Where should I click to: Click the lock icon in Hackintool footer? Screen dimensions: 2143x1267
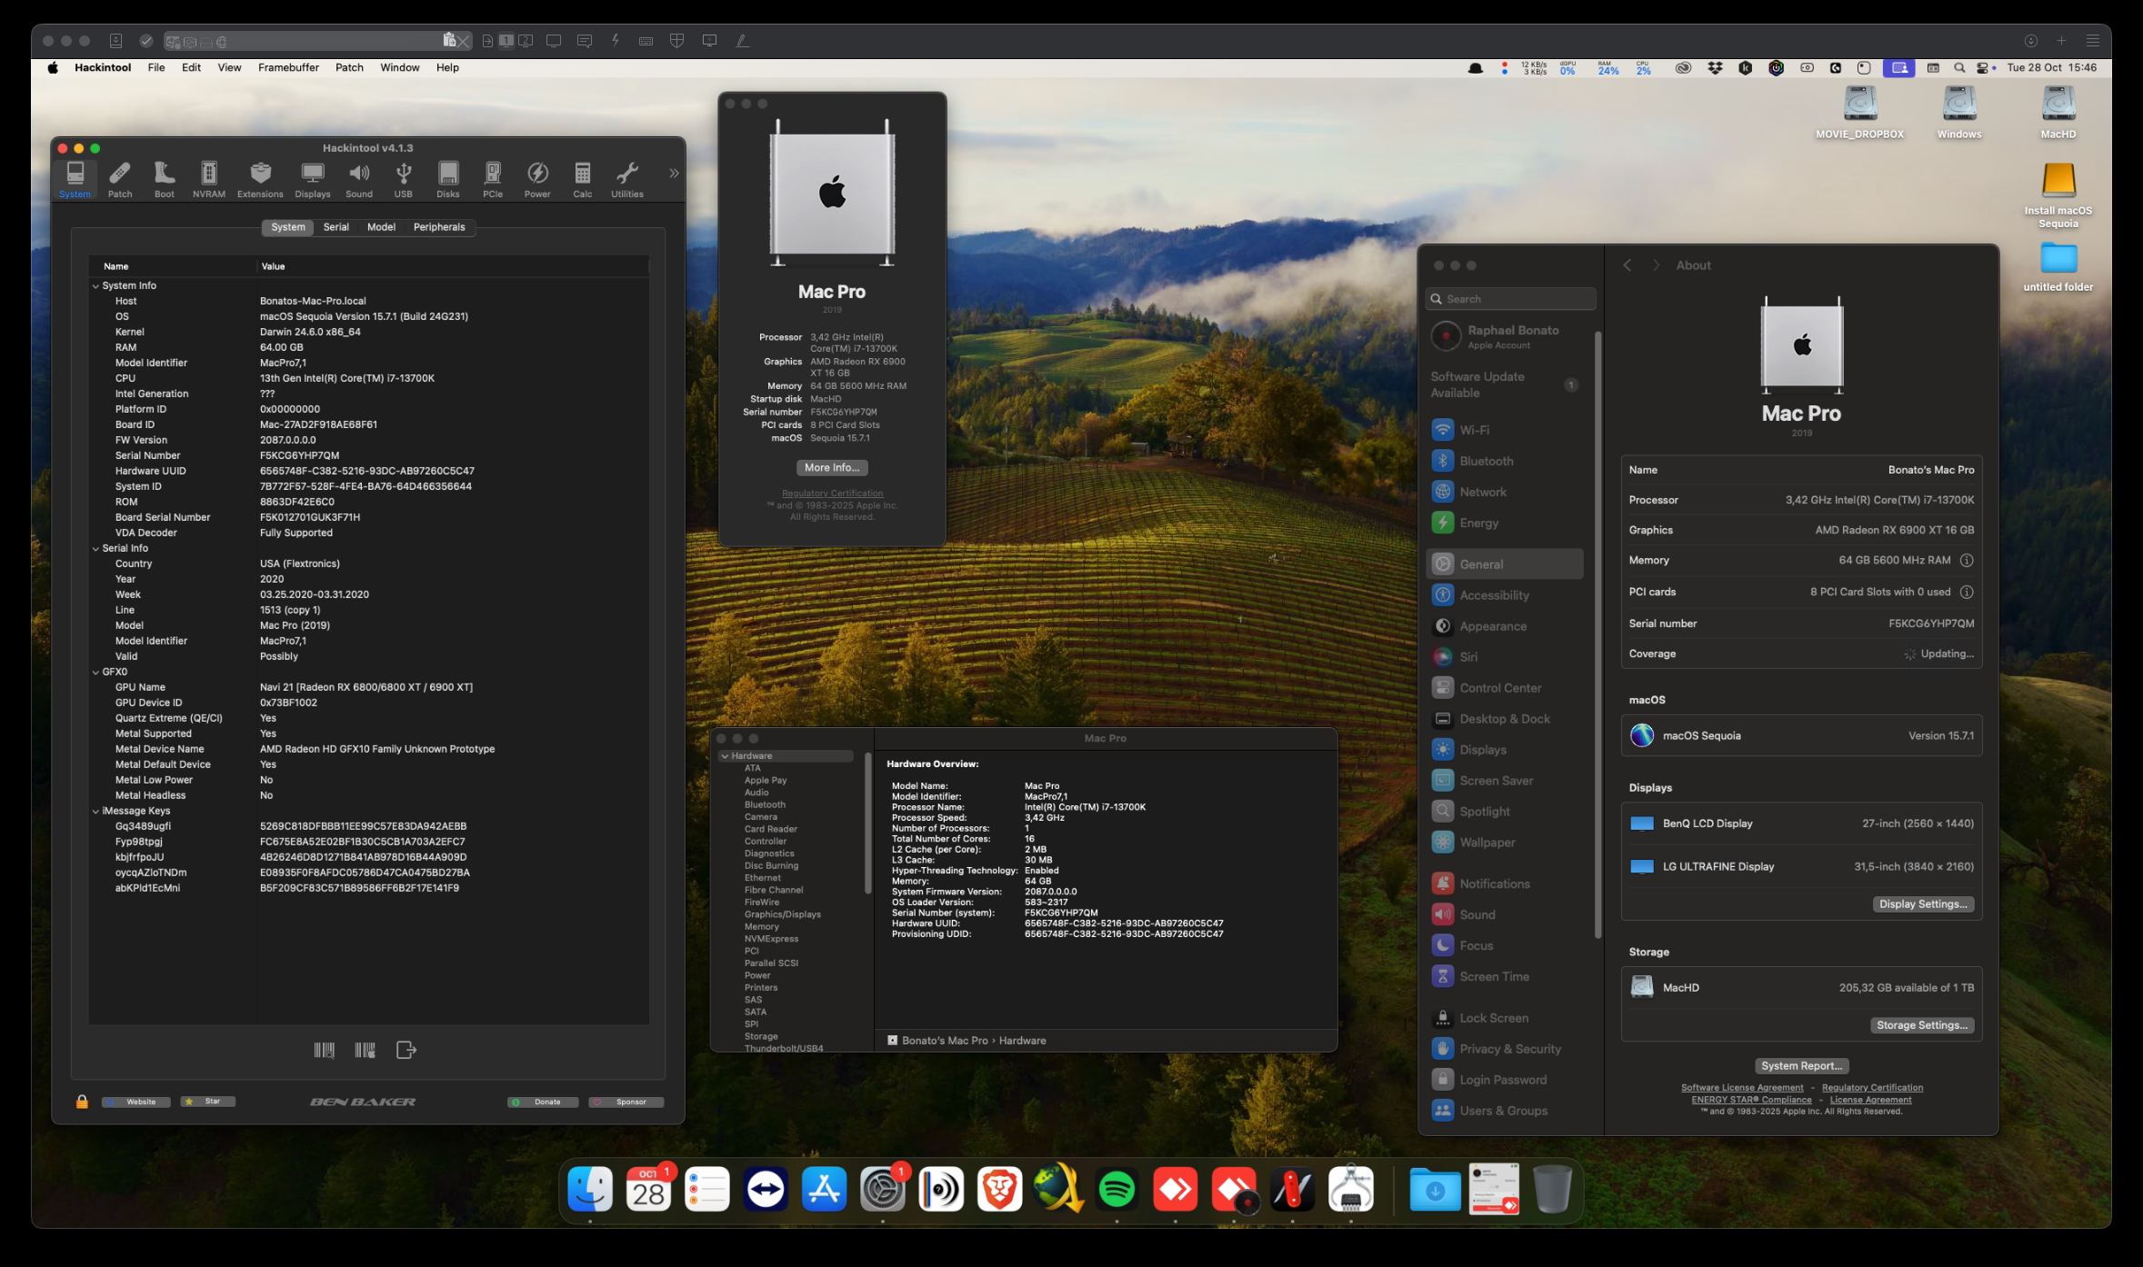(x=82, y=1102)
